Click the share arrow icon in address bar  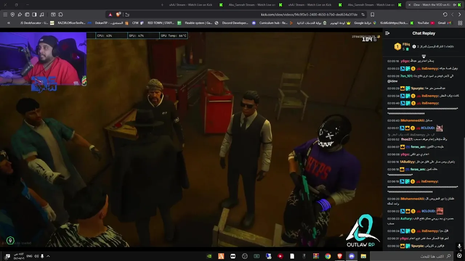pyautogui.click(x=126, y=14)
